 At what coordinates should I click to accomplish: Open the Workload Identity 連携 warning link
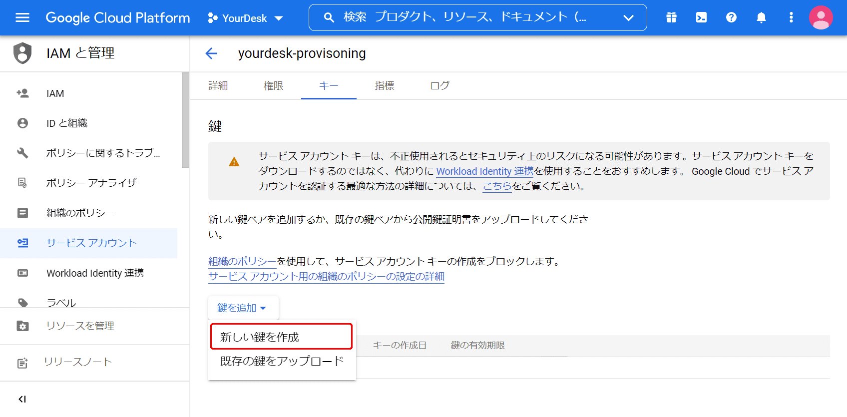click(485, 171)
